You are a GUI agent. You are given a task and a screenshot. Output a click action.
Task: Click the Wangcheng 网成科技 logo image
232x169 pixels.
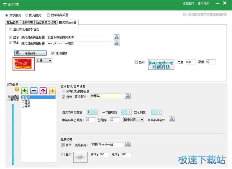click(161, 64)
